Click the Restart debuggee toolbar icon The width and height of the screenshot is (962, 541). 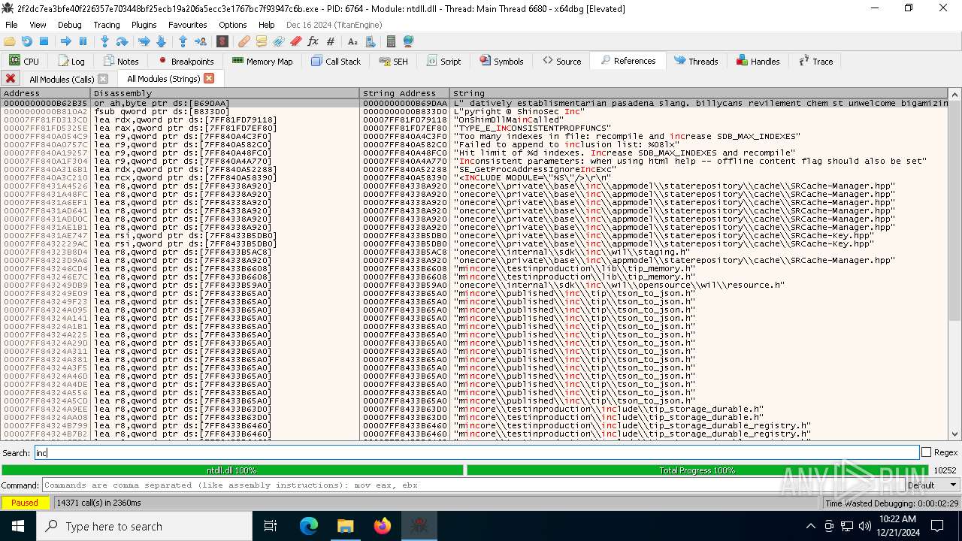click(x=27, y=41)
